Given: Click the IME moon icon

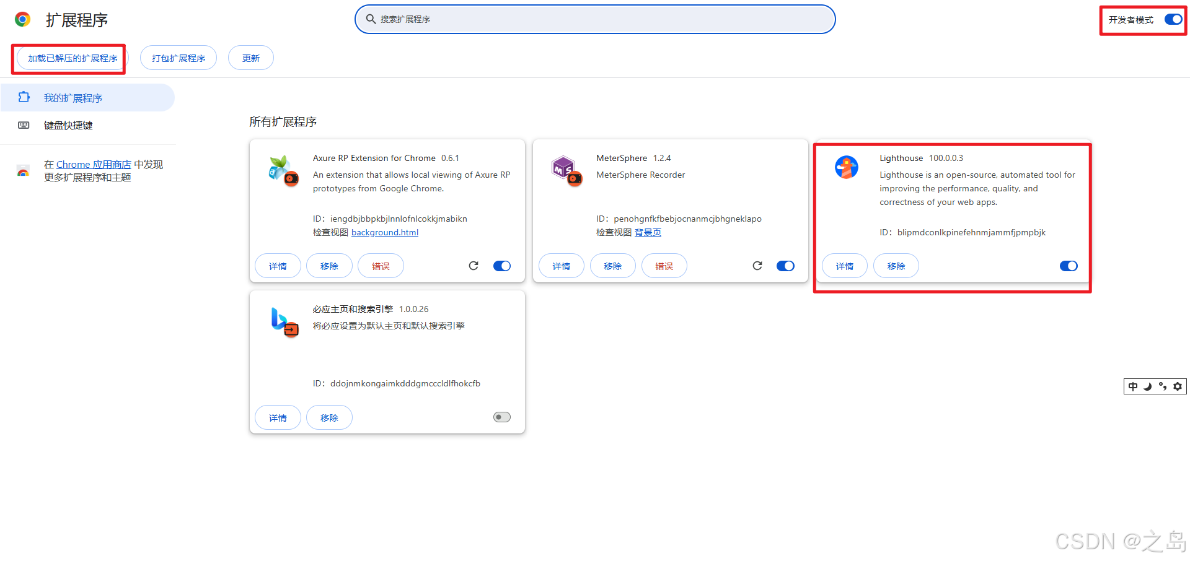Looking at the screenshot, I should [1148, 386].
